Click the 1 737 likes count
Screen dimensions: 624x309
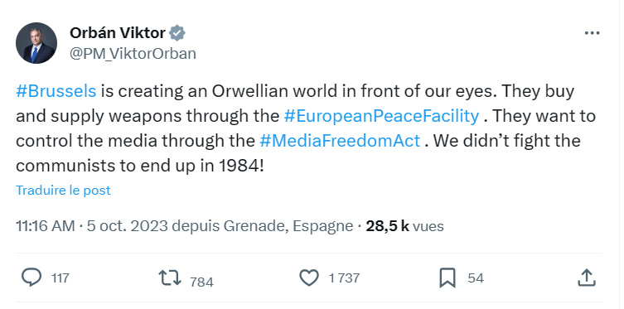point(344,278)
